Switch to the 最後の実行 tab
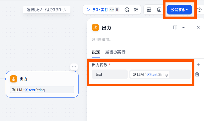The image size is (204, 121). pyautogui.click(x=115, y=52)
